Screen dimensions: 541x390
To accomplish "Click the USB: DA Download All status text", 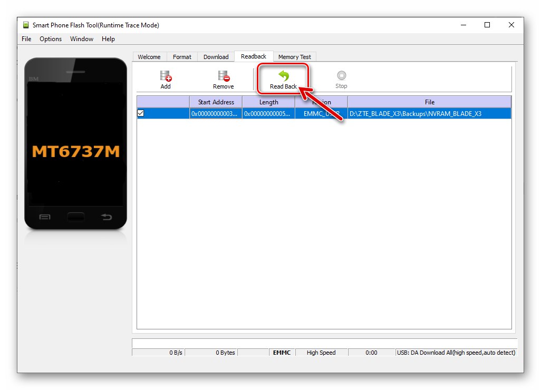I will point(456,353).
